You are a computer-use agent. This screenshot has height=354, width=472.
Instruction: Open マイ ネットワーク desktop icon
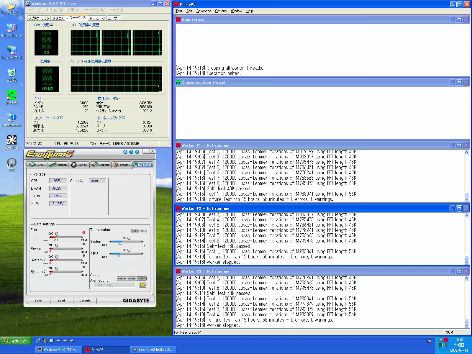12,53
